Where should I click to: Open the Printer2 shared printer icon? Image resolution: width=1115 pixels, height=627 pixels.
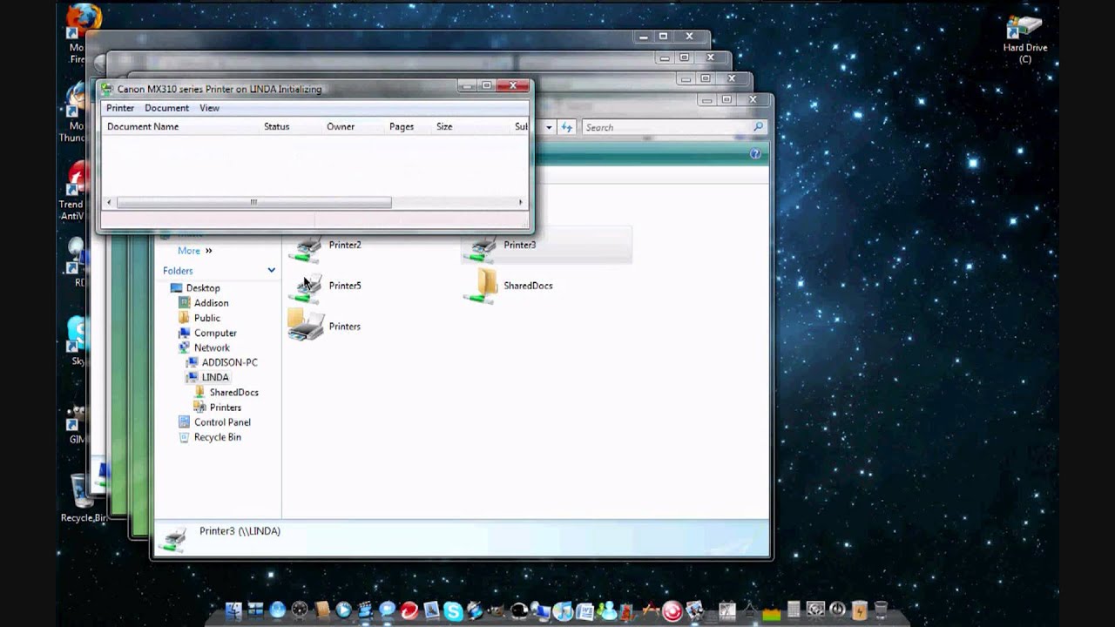click(x=306, y=246)
